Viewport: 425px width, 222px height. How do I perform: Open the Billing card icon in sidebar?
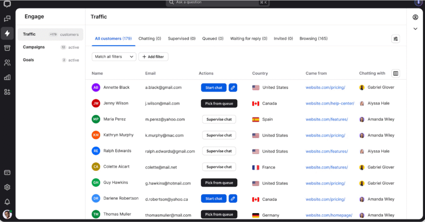point(7,172)
